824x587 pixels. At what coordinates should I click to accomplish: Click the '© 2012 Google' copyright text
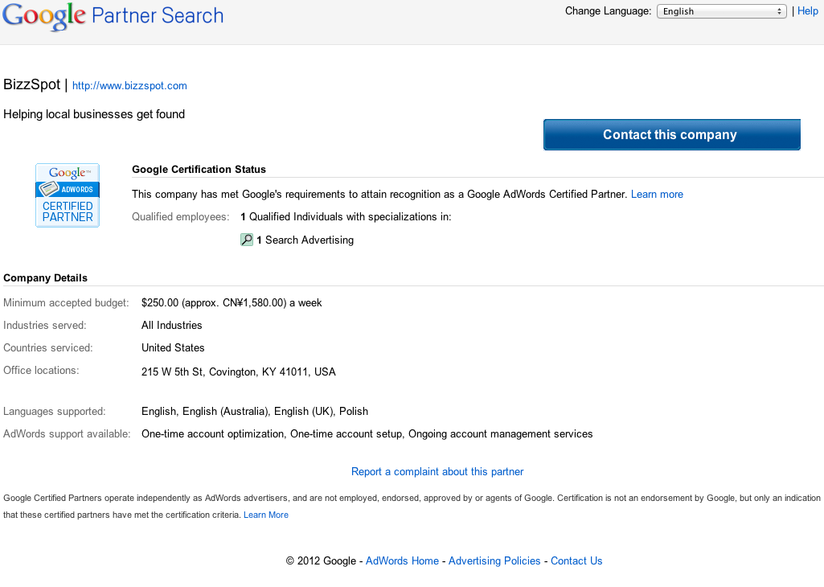point(321,560)
